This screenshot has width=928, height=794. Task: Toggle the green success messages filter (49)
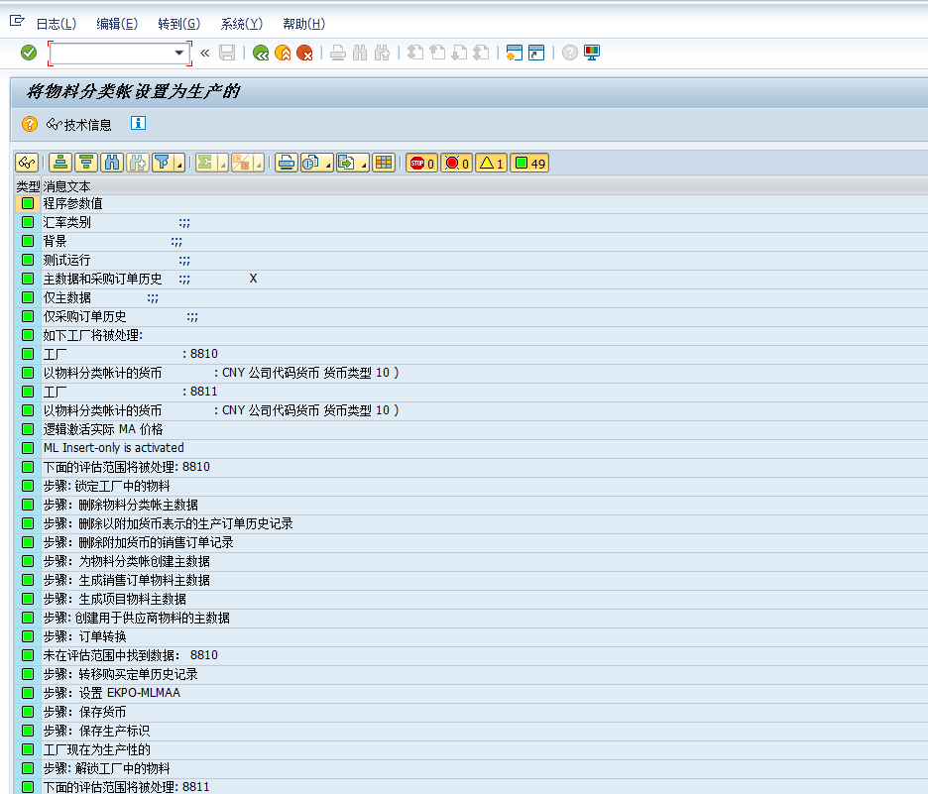tap(528, 162)
